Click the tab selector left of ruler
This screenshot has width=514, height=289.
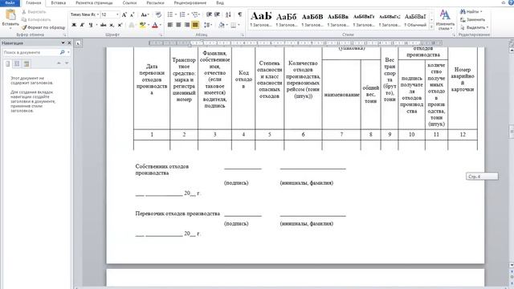point(78,43)
